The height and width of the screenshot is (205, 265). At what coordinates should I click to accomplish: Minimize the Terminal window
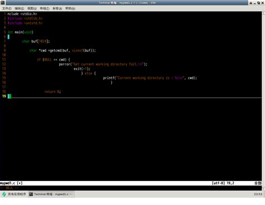coord(255,3)
